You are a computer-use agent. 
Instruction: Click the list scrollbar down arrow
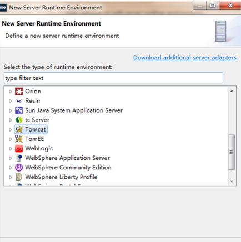pyautogui.click(x=232, y=181)
